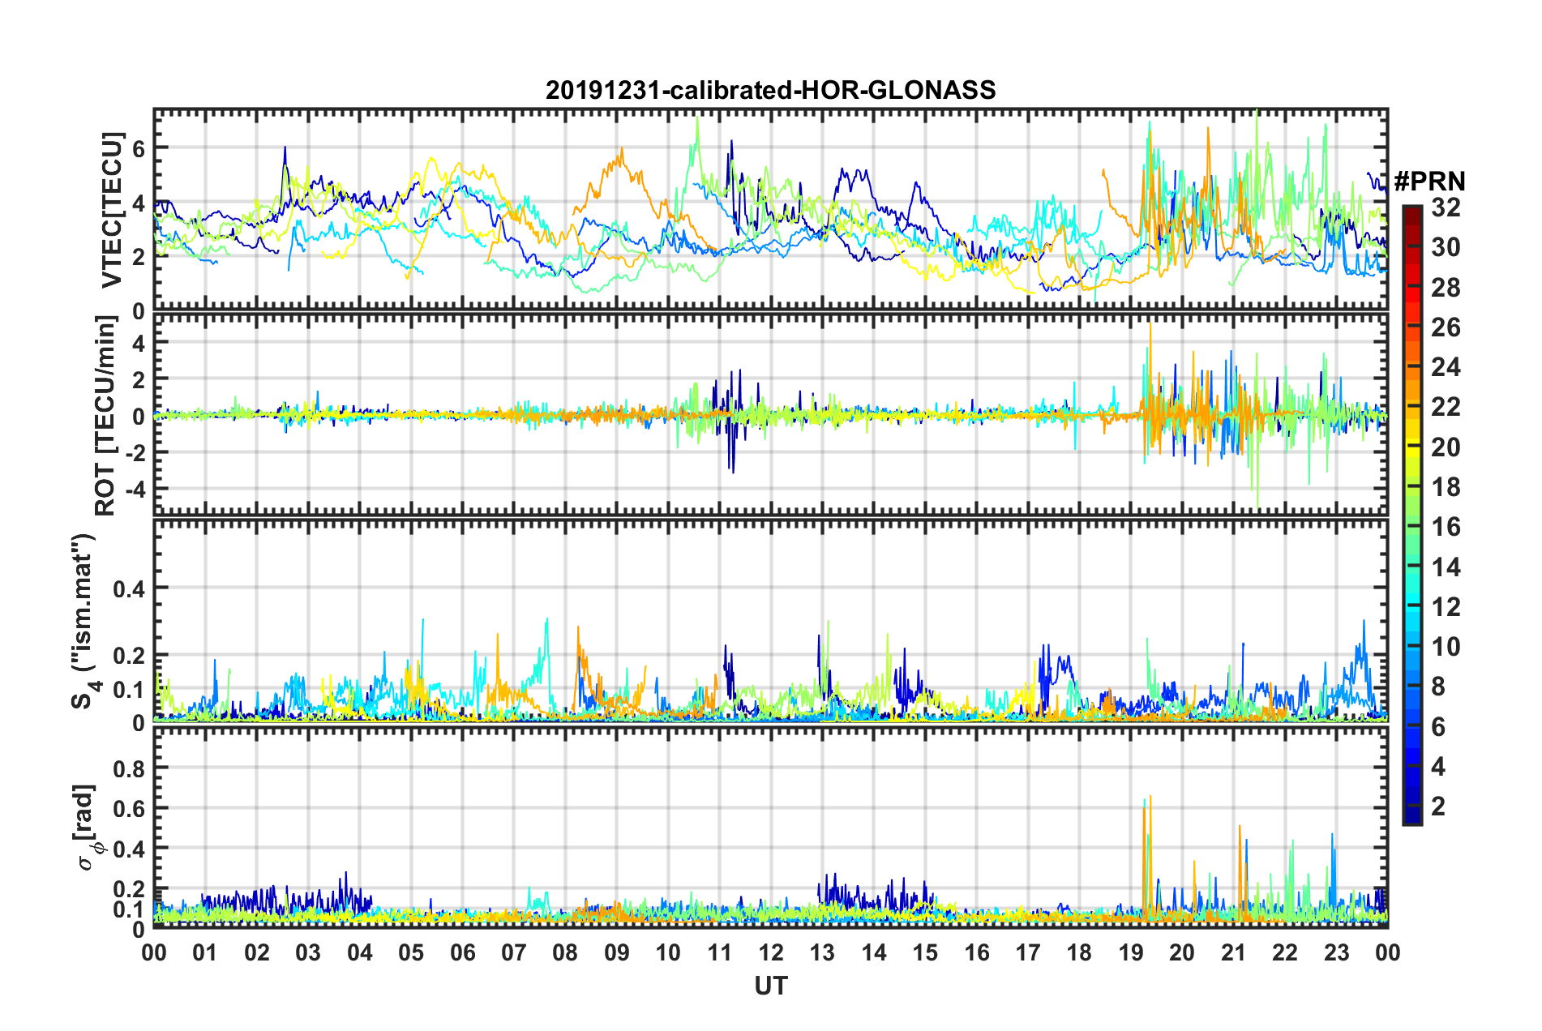Click the 4 label on PRN colorbar
The width and height of the screenshot is (1542, 1031).
(1438, 767)
